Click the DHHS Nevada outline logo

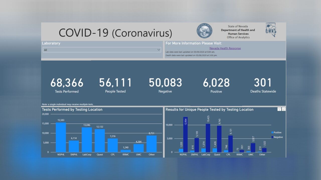click(271, 30)
